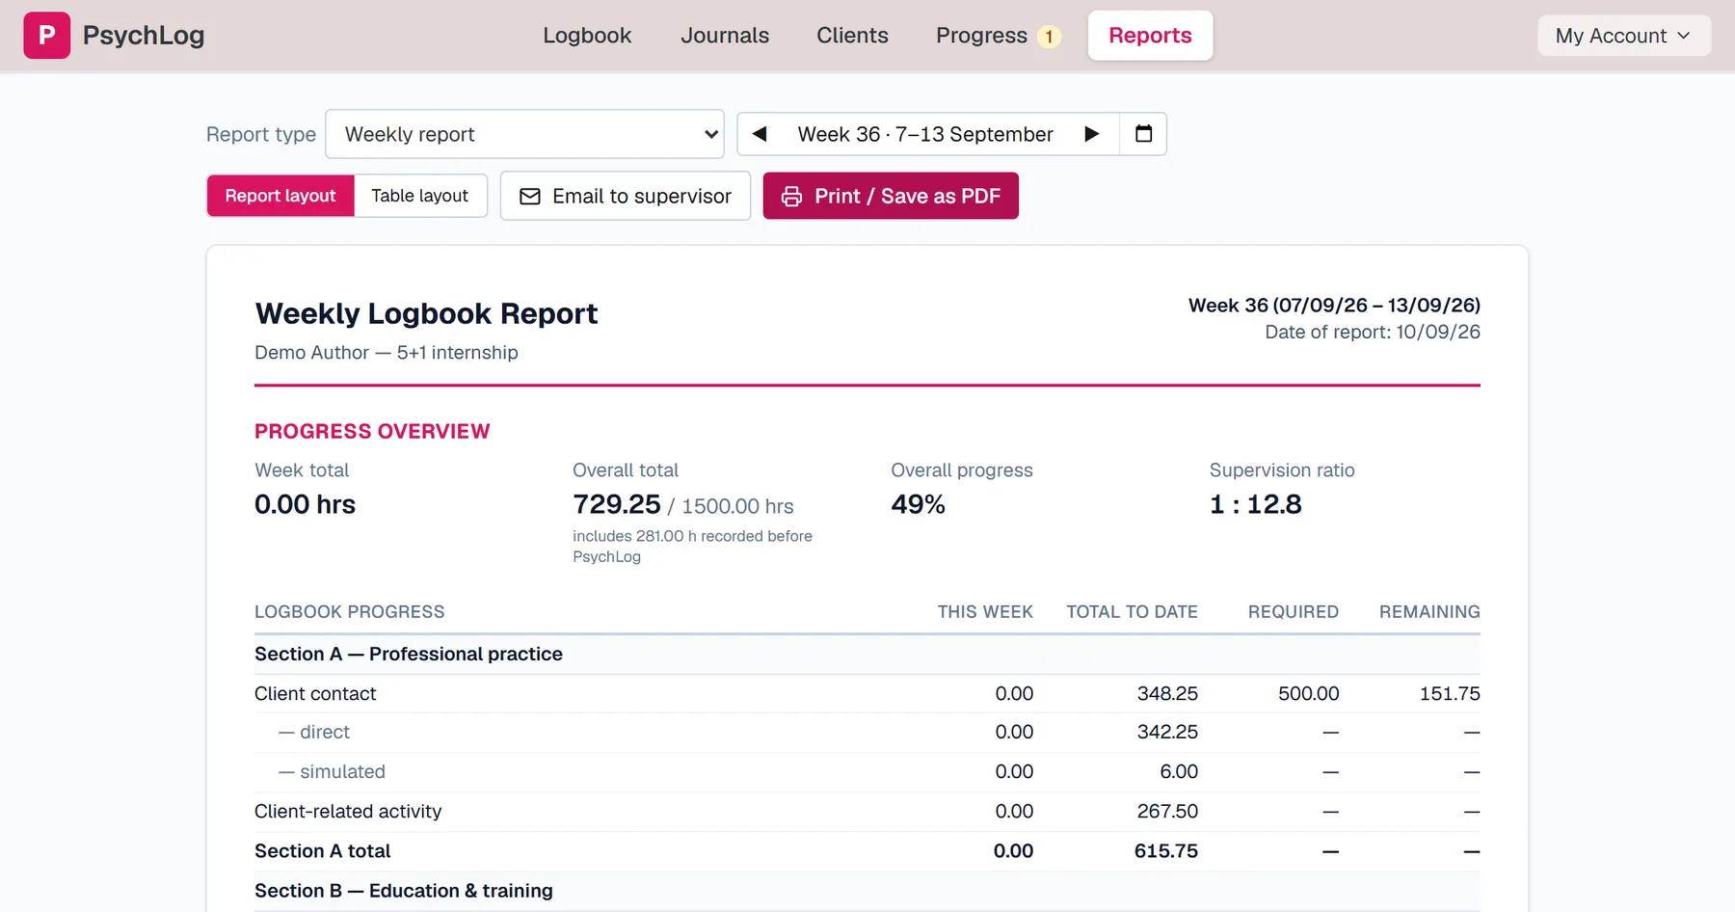Go to previous week arrow
1735x912 pixels.
pyautogui.click(x=760, y=134)
